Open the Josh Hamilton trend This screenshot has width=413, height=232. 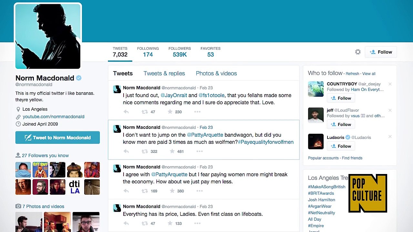pos(322,200)
